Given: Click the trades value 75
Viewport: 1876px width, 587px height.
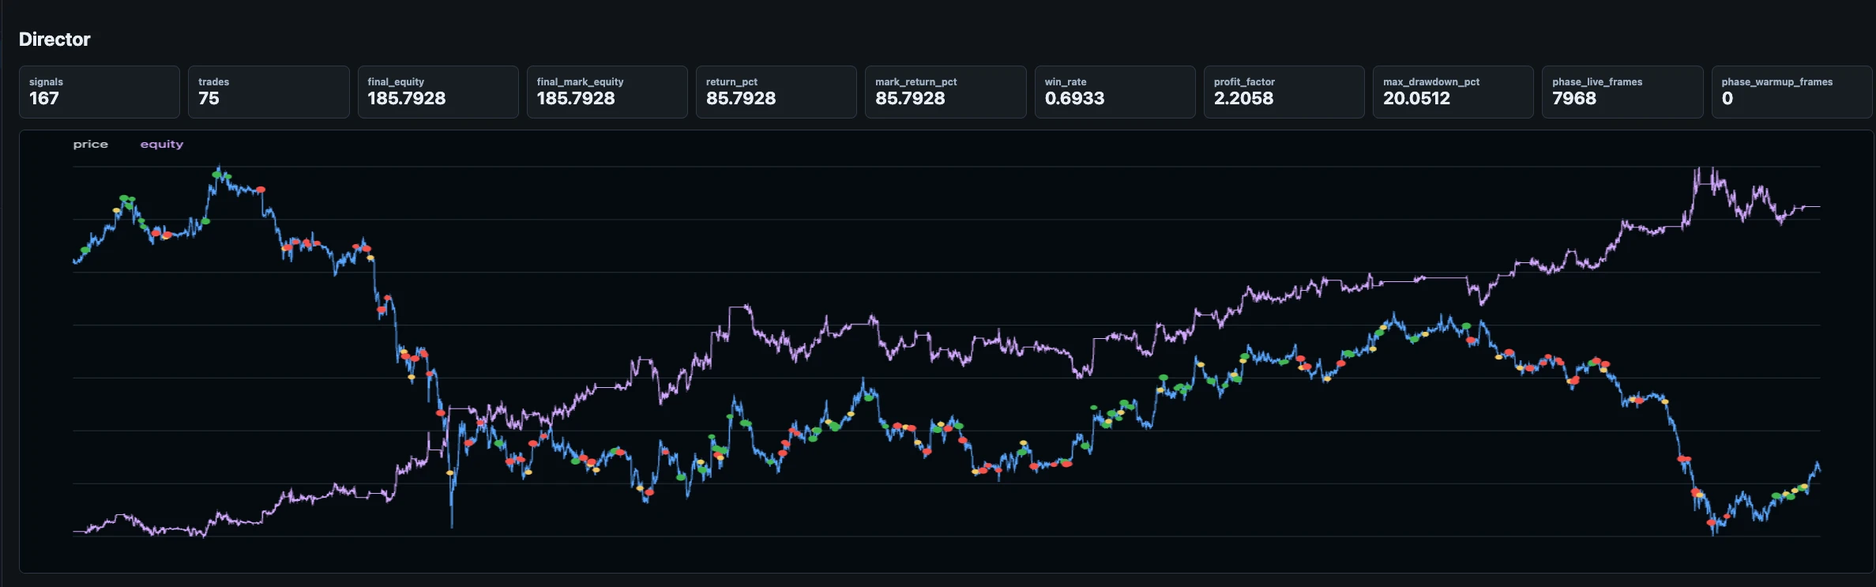Looking at the screenshot, I should coord(209,98).
